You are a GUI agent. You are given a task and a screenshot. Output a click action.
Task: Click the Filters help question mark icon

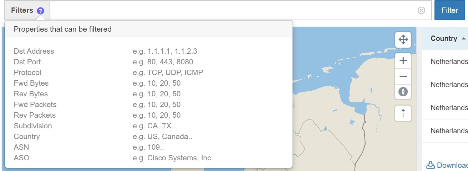point(40,11)
